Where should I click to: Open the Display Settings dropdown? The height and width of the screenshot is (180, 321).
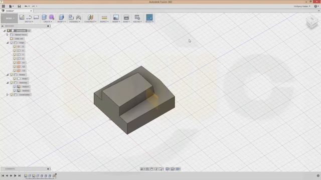point(168,169)
